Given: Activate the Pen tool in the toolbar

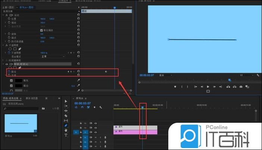Looking at the screenshot, I should pos(66,125).
